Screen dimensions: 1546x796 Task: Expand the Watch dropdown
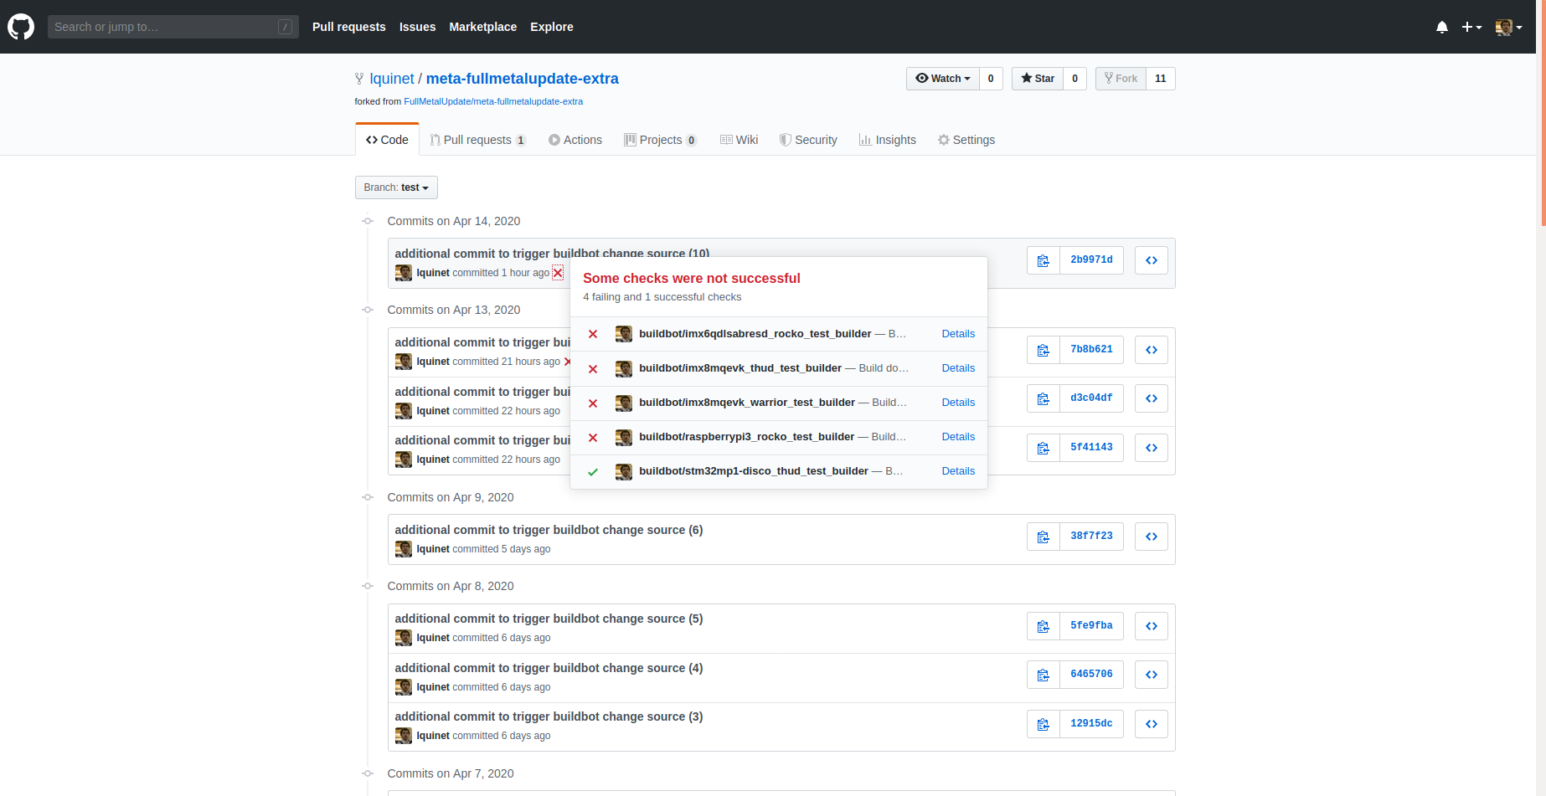coord(943,79)
